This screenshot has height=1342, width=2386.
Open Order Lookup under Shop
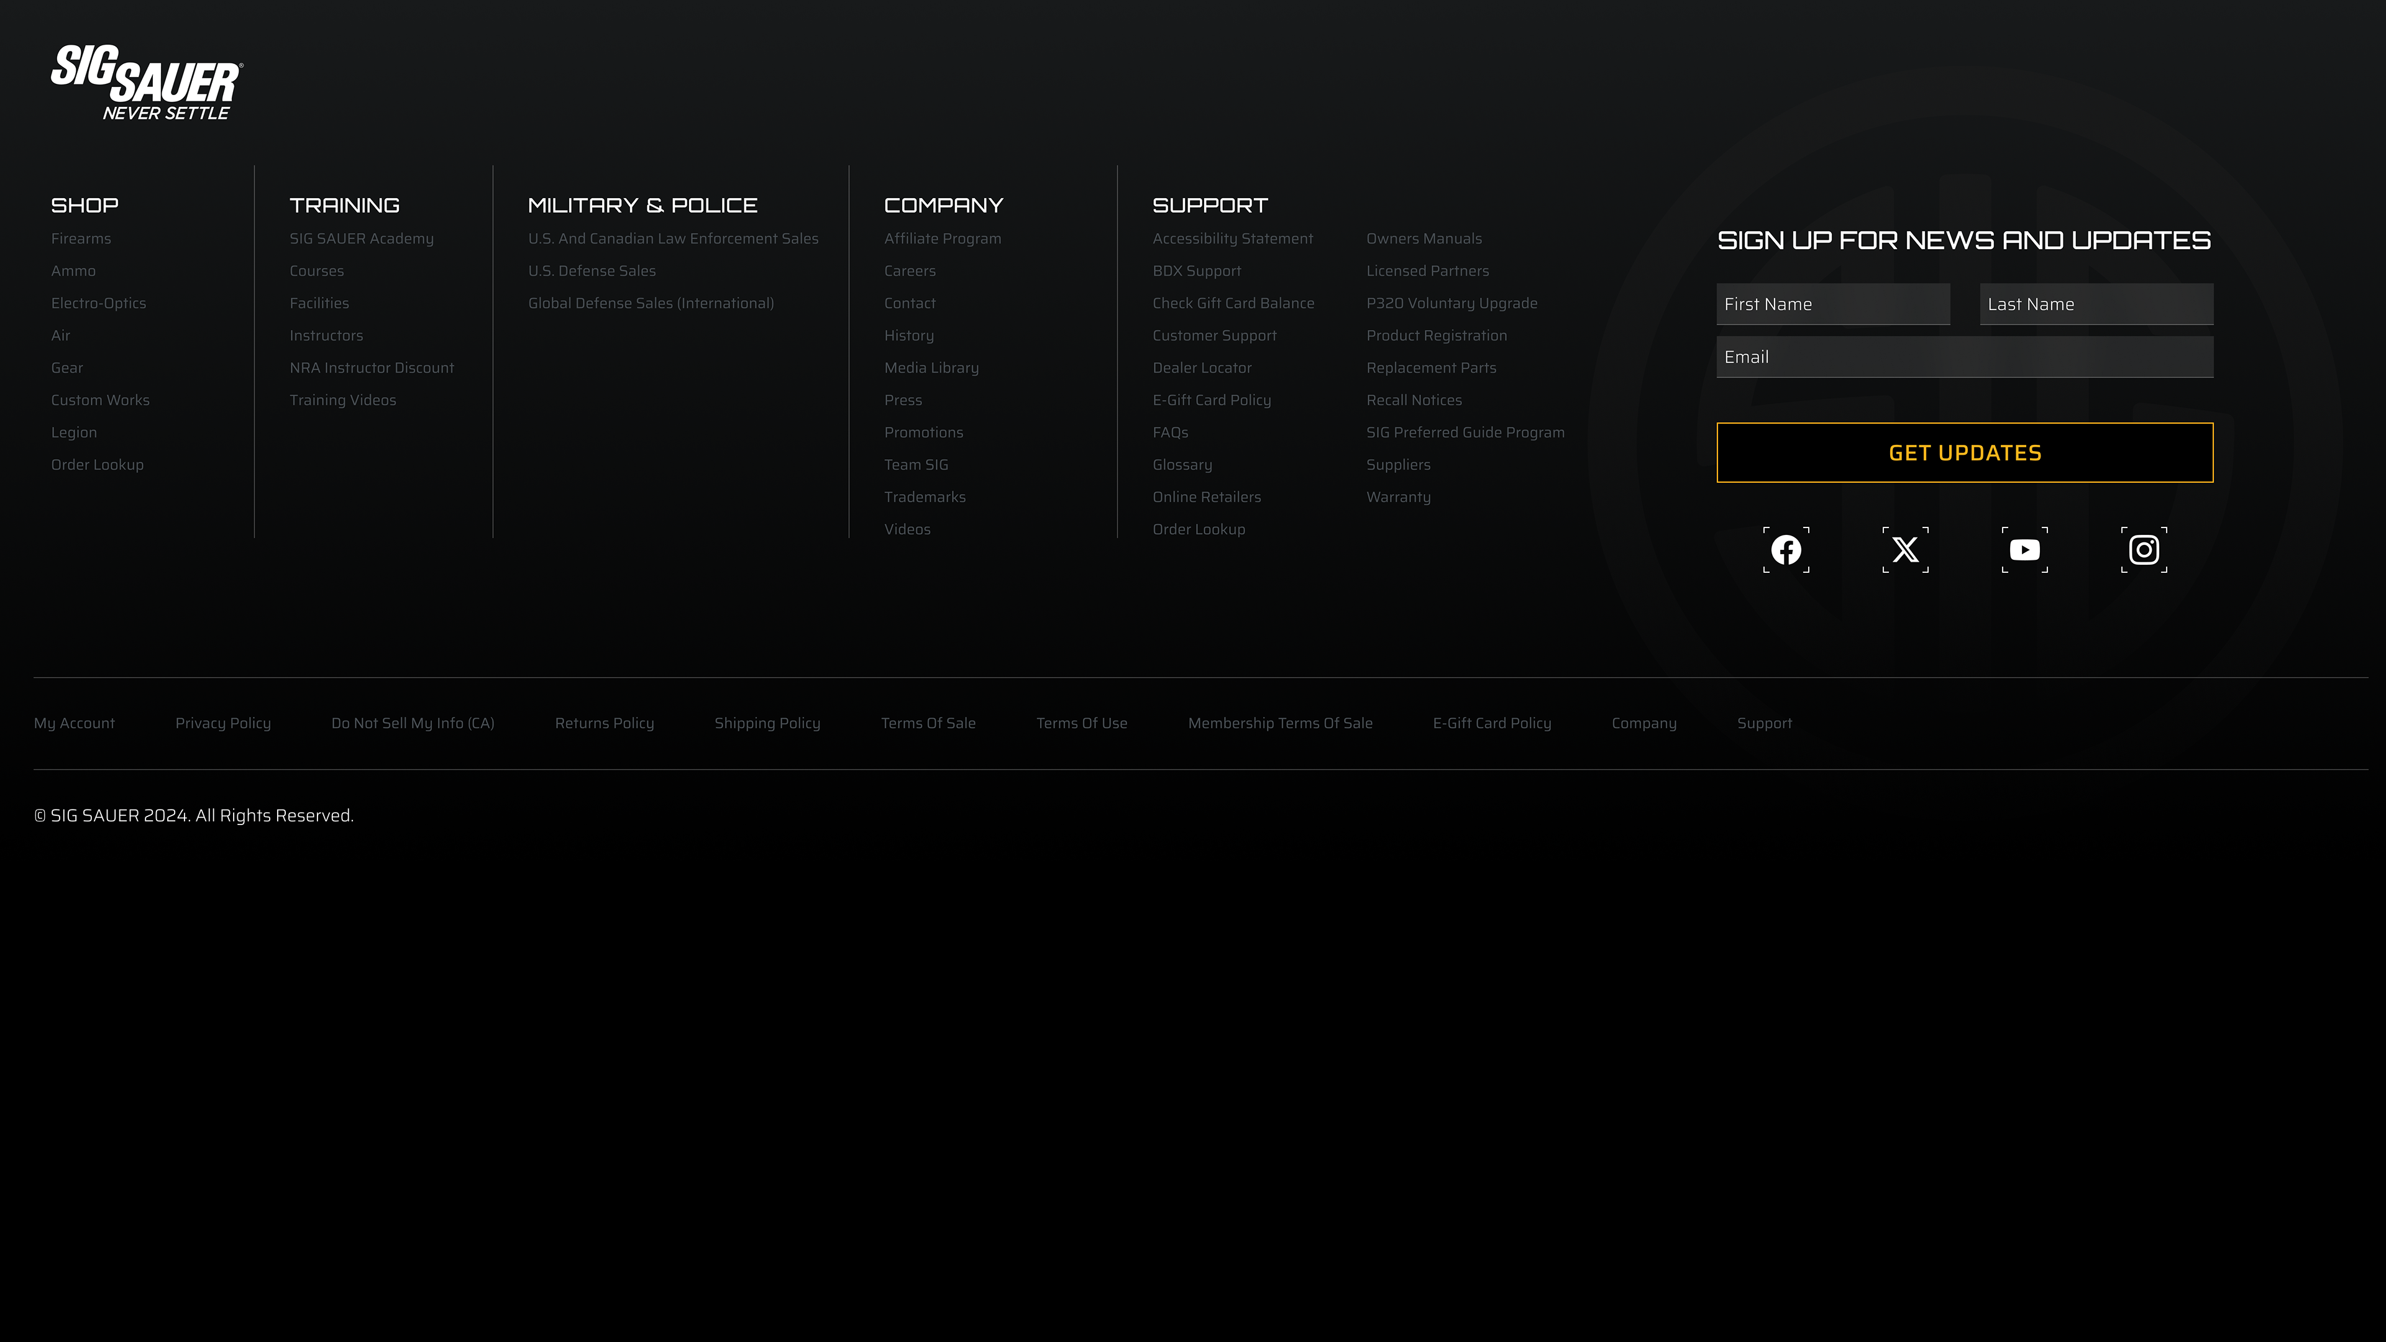[98, 465]
